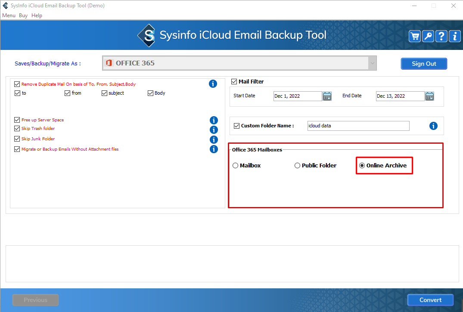Open the activation key icon
The height and width of the screenshot is (312, 463).
(428, 36)
